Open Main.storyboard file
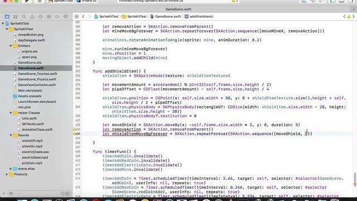Viewport: 357px width, 201px height. [30, 90]
